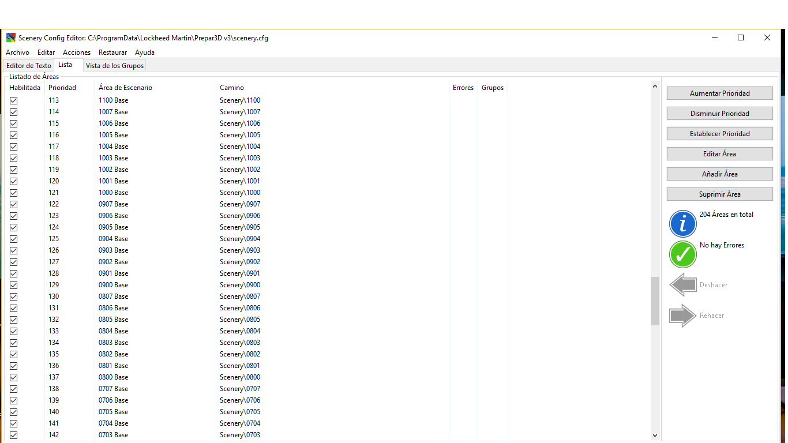Sort by the Prioridad column header
The height and width of the screenshot is (443, 788).
tap(62, 88)
